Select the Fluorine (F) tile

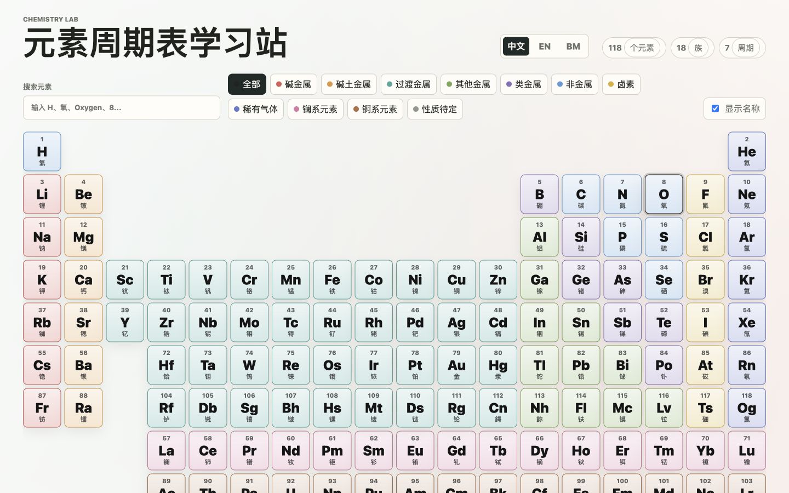tap(705, 194)
